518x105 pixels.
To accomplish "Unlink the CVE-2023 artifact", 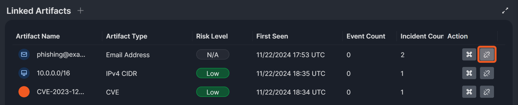I will [x=487, y=92].
